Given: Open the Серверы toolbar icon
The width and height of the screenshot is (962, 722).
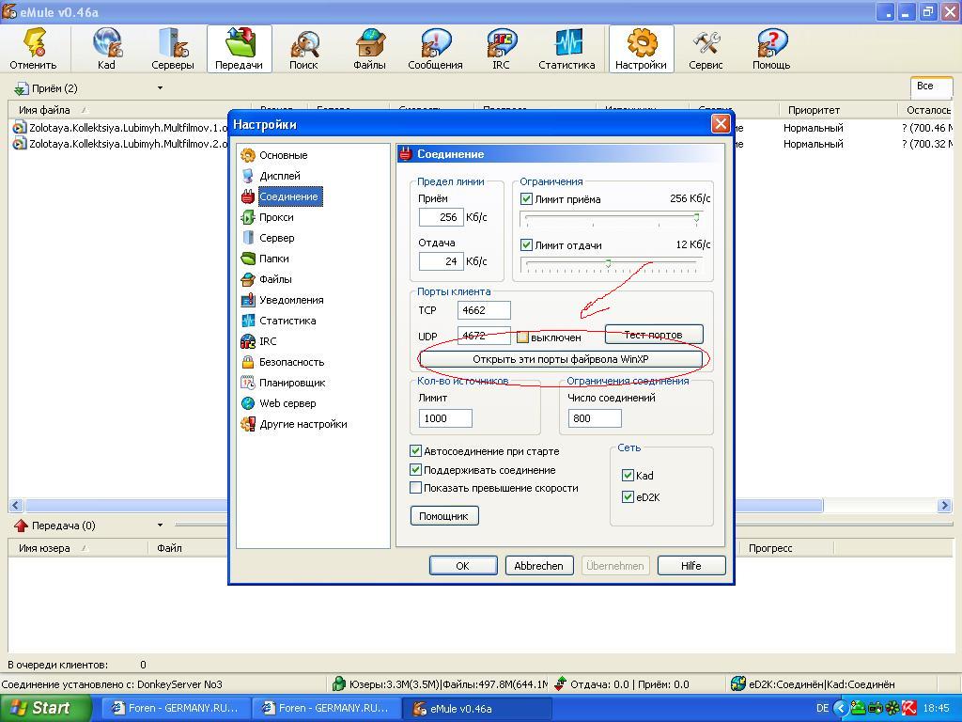Looking at the screenshot, I should (x=173, y=49).
